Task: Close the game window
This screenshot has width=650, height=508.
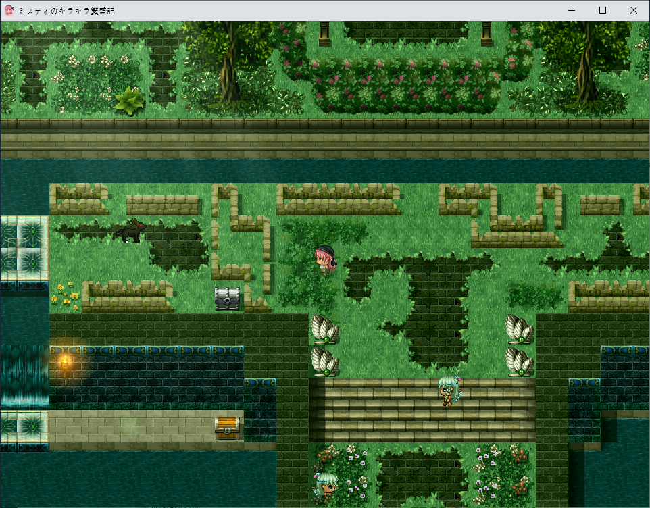Action: (x=634, y=10)
